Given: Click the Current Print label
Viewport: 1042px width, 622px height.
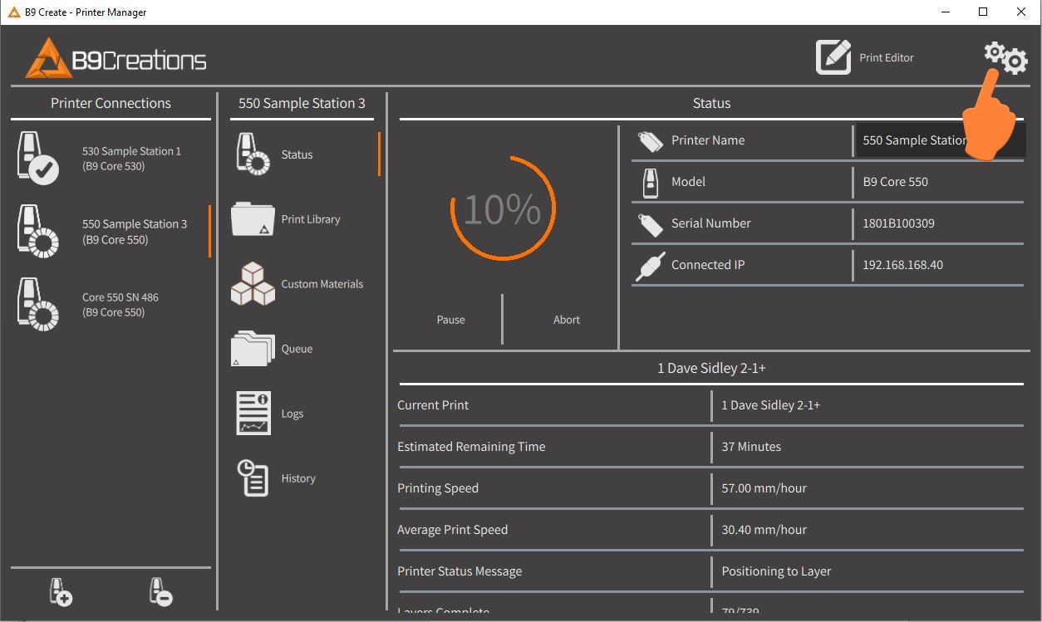Looking at the screenshot, I should tap(433, 405).
